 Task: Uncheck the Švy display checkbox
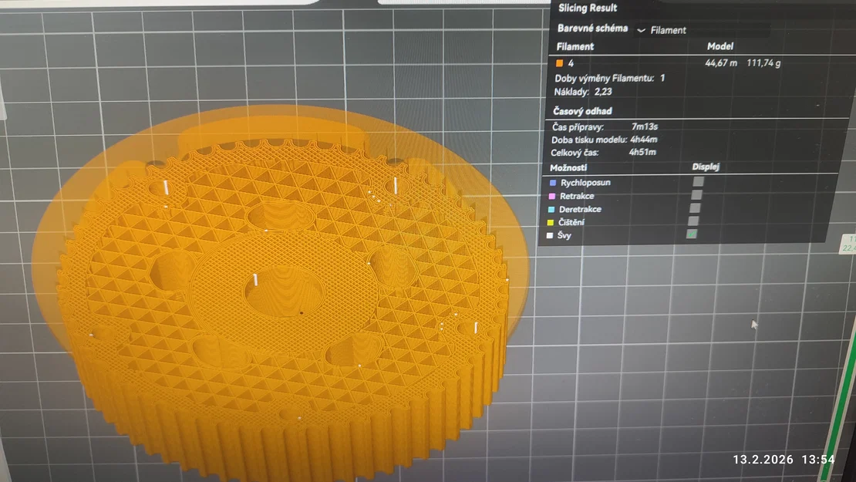coord(692,234)
